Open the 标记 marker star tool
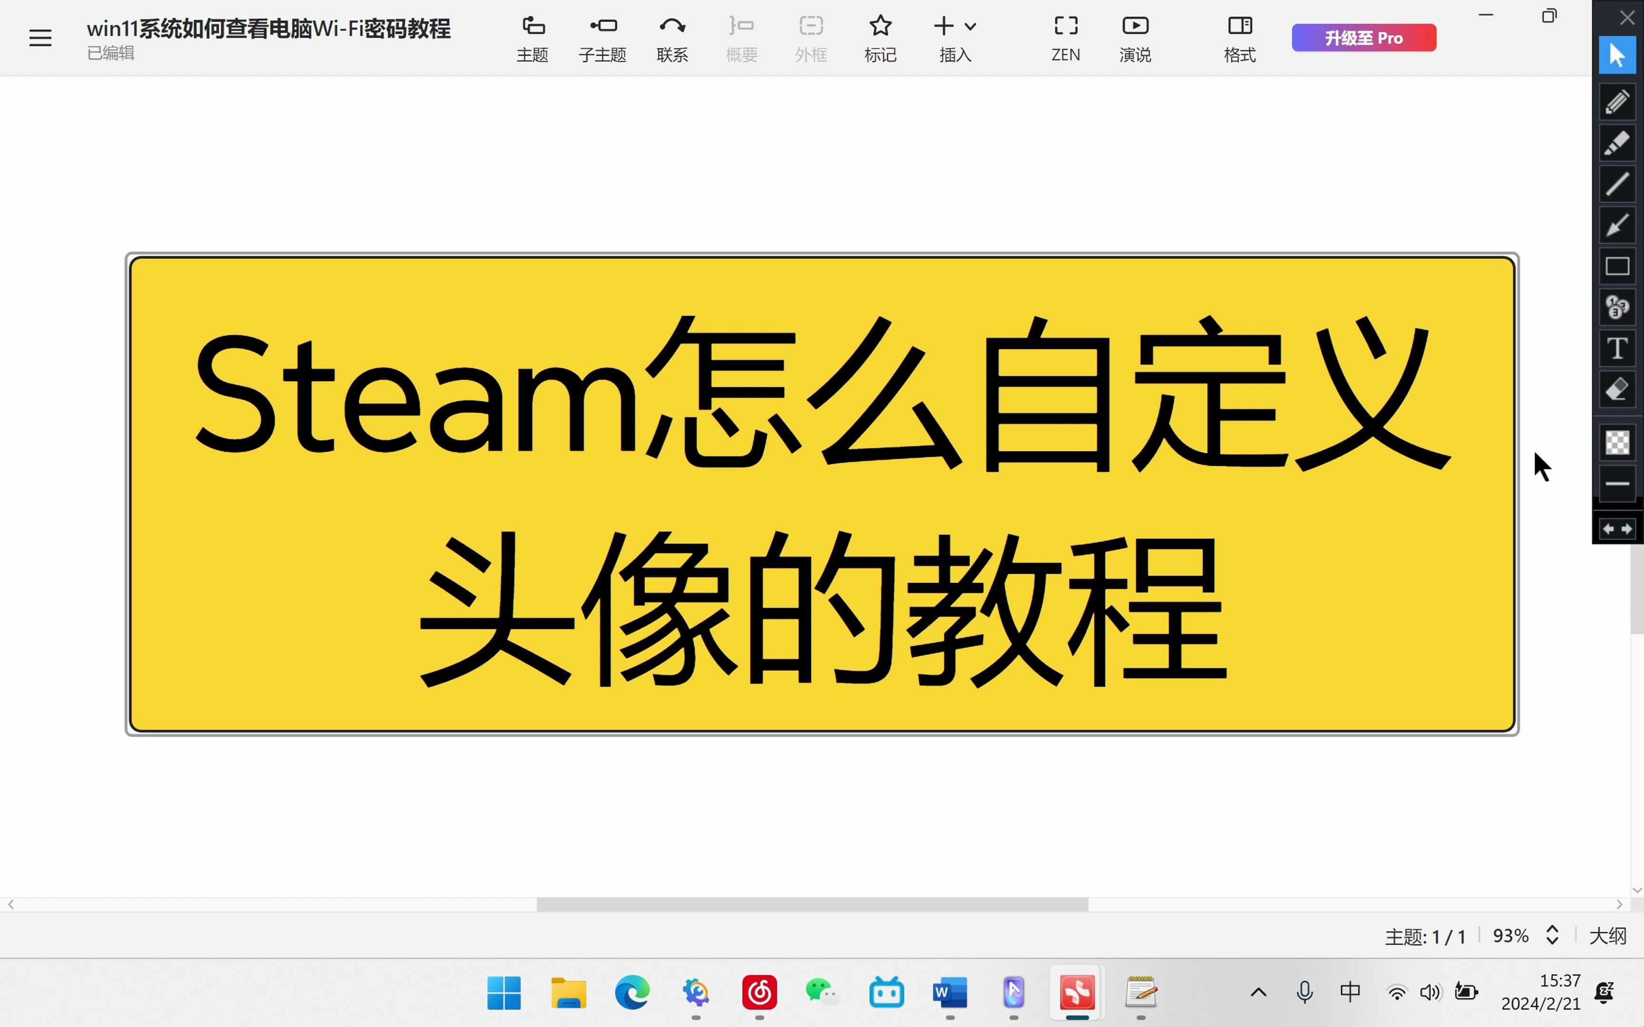1644x1027 pixels. pyautogui.click(x=881, y=39)
